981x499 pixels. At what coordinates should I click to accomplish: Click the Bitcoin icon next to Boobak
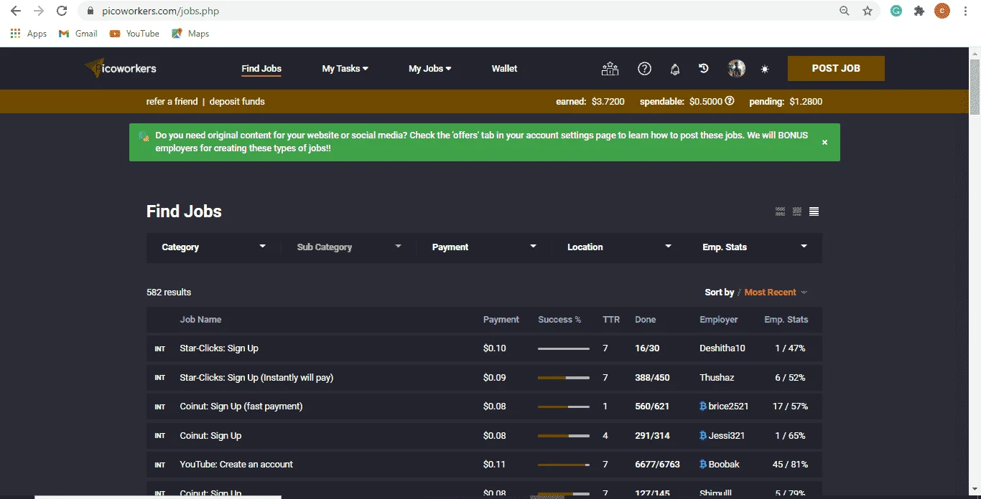coord(703,464)
